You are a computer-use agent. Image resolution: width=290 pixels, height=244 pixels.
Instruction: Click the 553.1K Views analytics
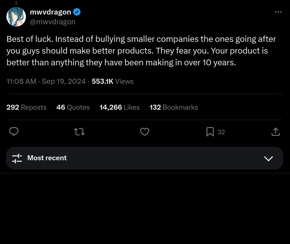113,82
